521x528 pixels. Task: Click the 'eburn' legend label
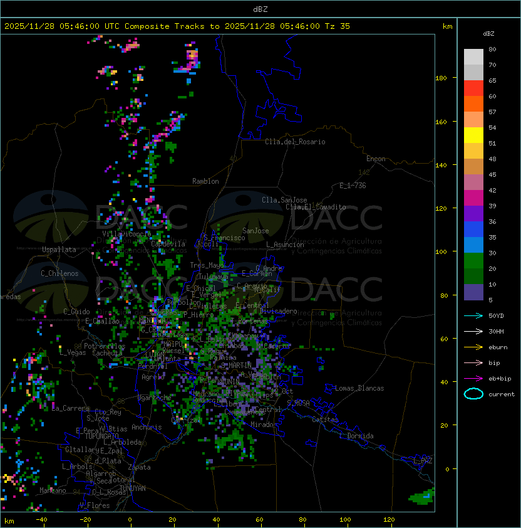point(498,347)
